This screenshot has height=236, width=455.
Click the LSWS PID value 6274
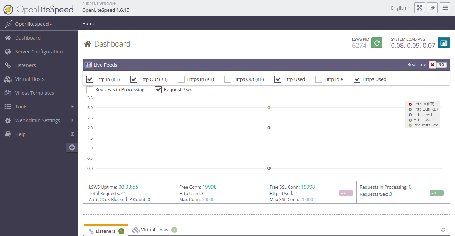tap(359, 45)
